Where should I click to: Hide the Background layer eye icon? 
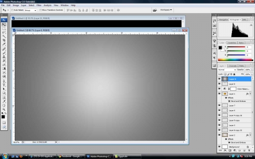219,147
